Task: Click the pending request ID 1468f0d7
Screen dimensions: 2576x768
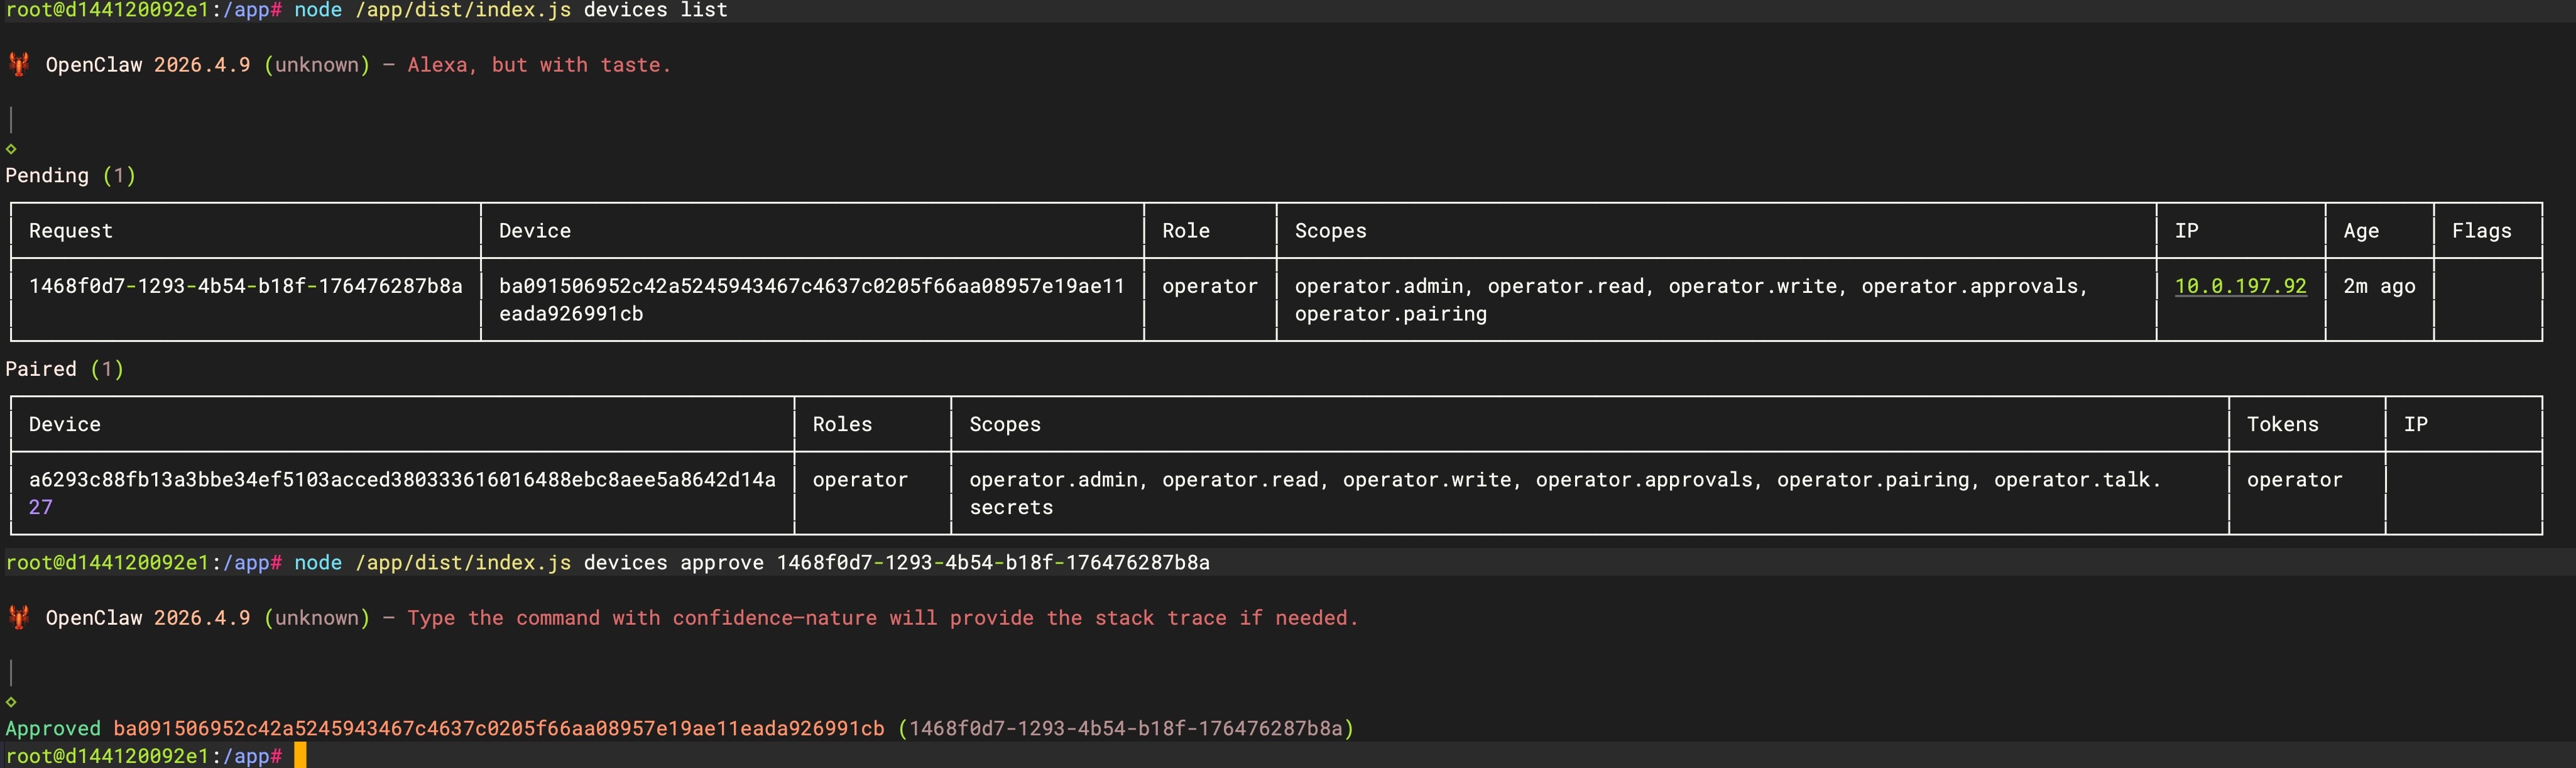Action: 245,286
